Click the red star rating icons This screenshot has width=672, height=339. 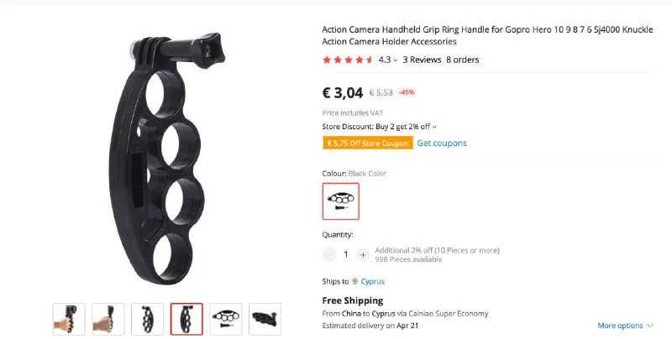point(348,60)
